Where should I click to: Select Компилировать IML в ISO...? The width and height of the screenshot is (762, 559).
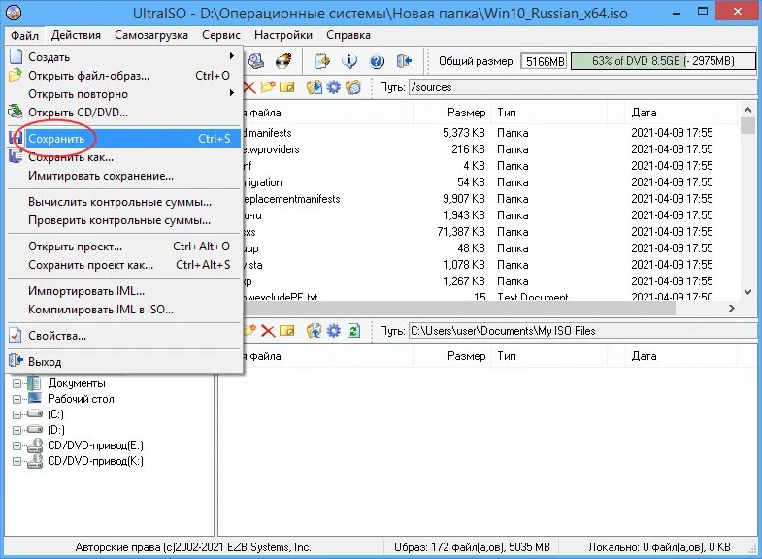point(124,310)
